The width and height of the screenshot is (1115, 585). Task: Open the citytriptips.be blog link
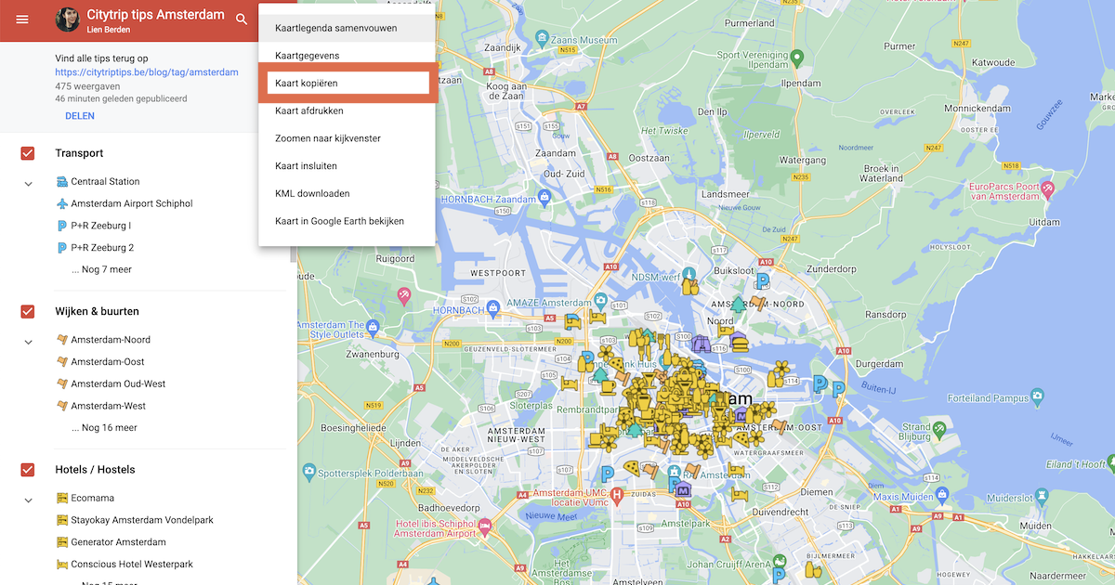click(x=147, y=72)
